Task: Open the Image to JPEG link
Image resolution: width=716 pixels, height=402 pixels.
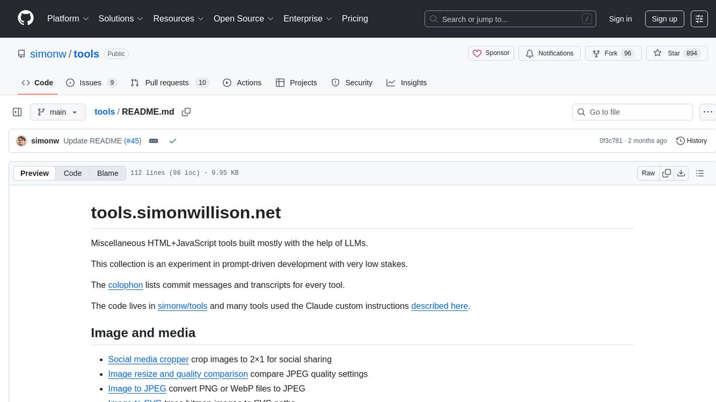Action: tap(137, 389)
